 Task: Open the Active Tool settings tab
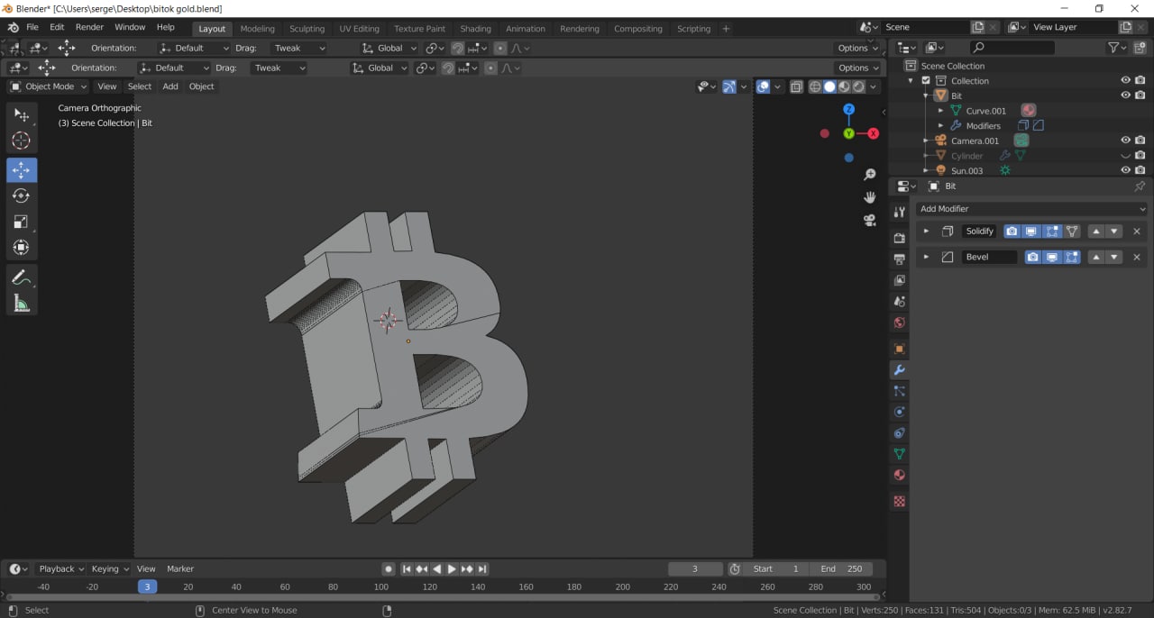[899, 212]
